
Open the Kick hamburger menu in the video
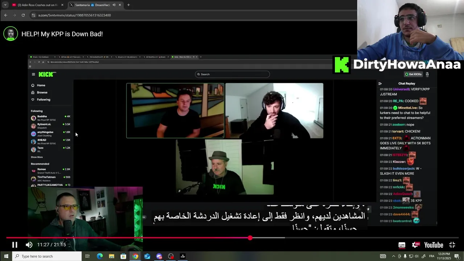33,74
